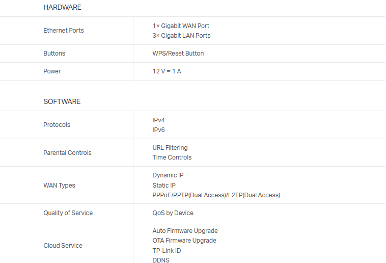Select the Ethernet Ports row label
This screenshot has height=263, width=386.
(x=64, y=31)
